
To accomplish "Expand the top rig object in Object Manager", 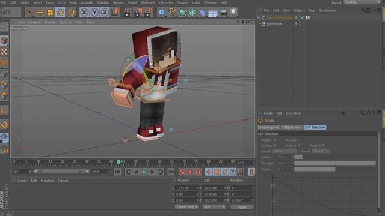I will (x=259, y=17).
